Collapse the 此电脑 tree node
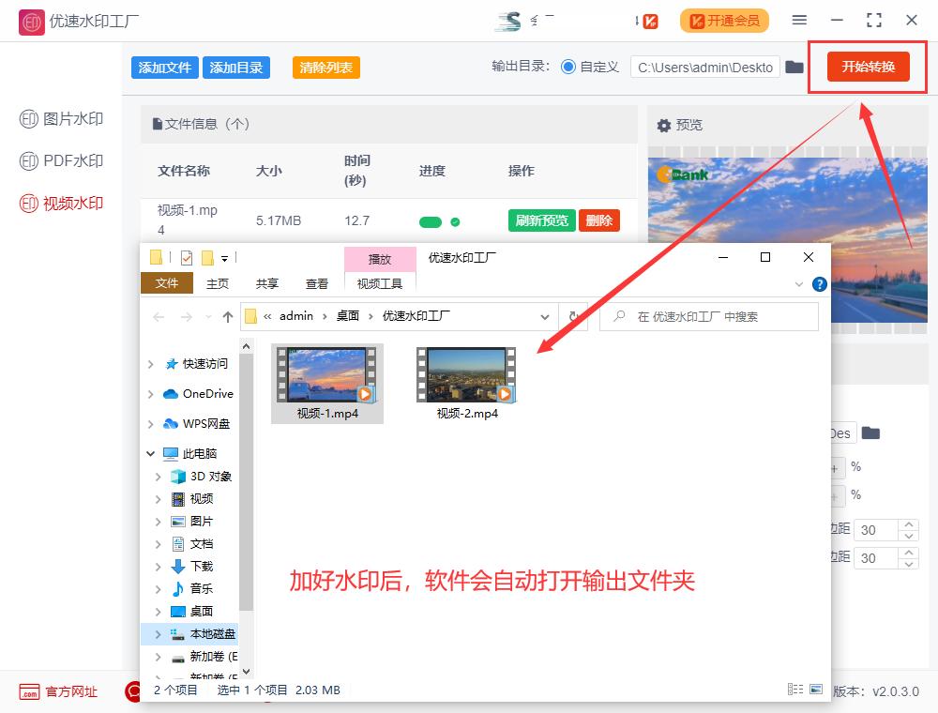The height and width of the screenshot is (713, 938). (150, 452)
